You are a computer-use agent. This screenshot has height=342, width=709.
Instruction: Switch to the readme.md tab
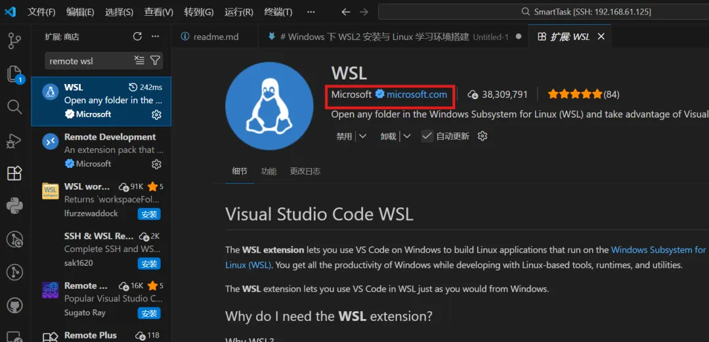215,37
